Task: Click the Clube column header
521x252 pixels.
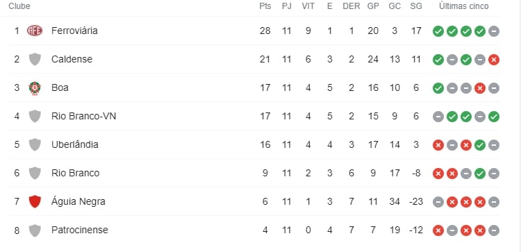Action: tap(19, 6)
